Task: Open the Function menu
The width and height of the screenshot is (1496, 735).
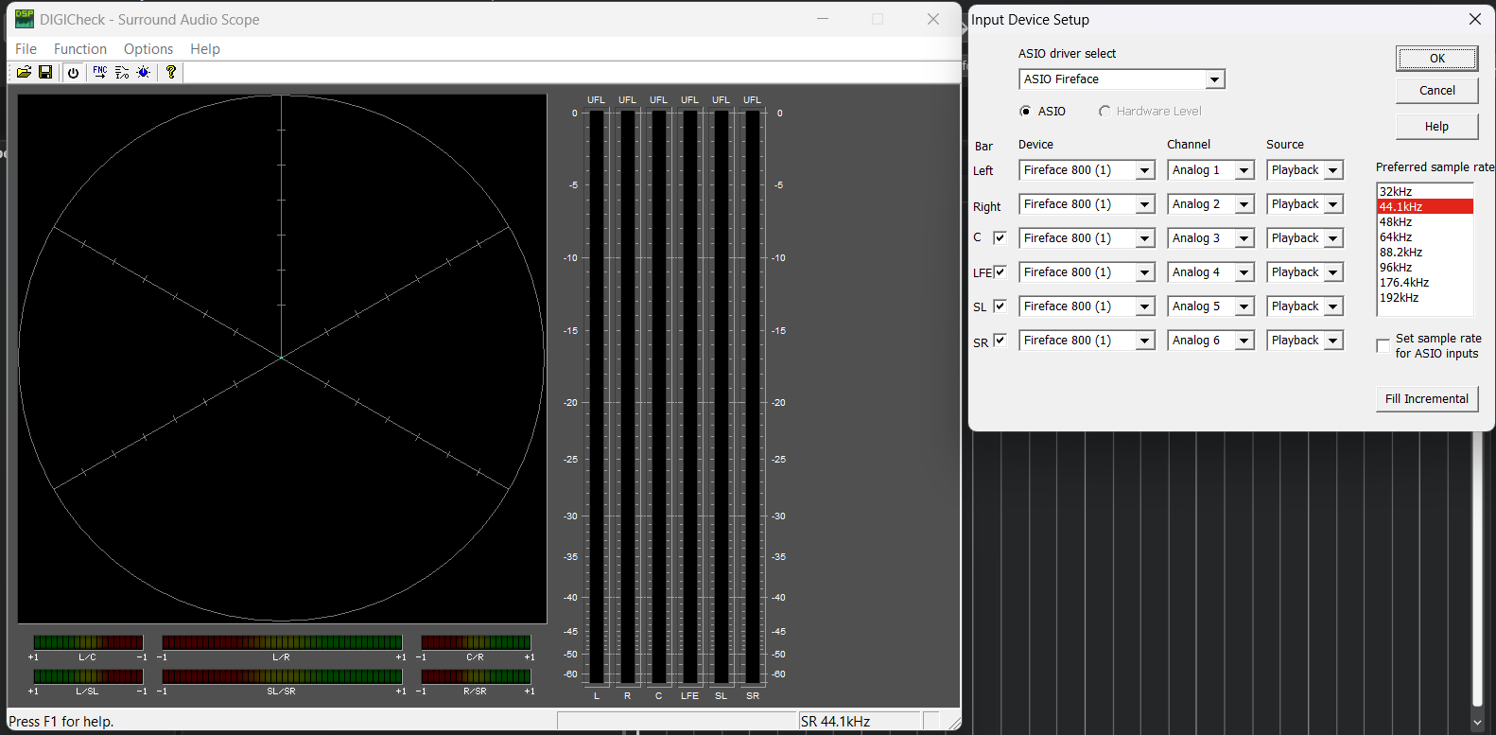Action: pyautogui.click(x=80, y=49)
